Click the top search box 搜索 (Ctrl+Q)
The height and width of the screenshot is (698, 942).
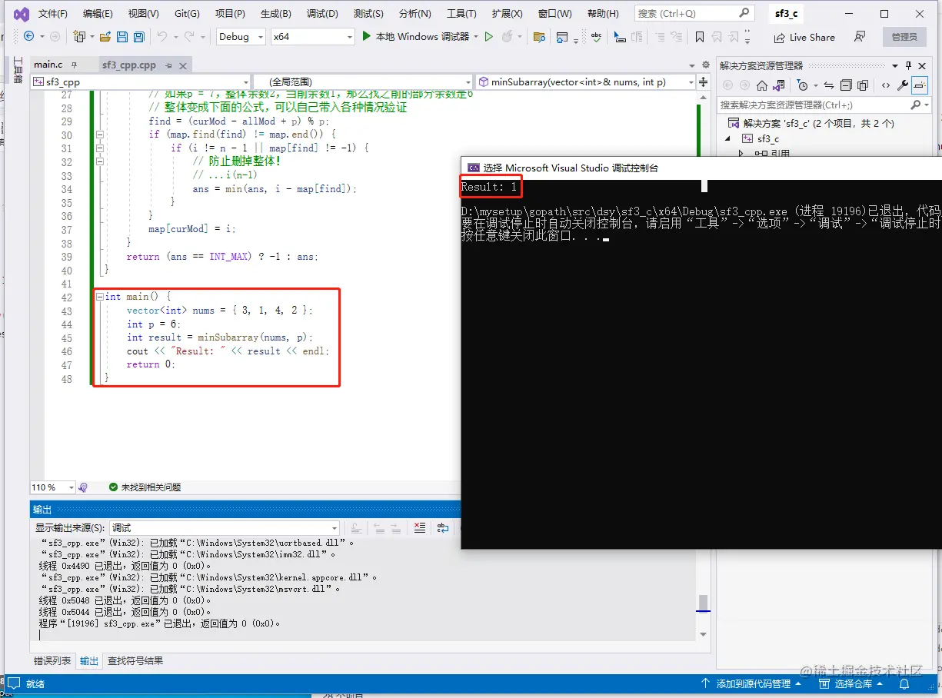tap(694, 13)
